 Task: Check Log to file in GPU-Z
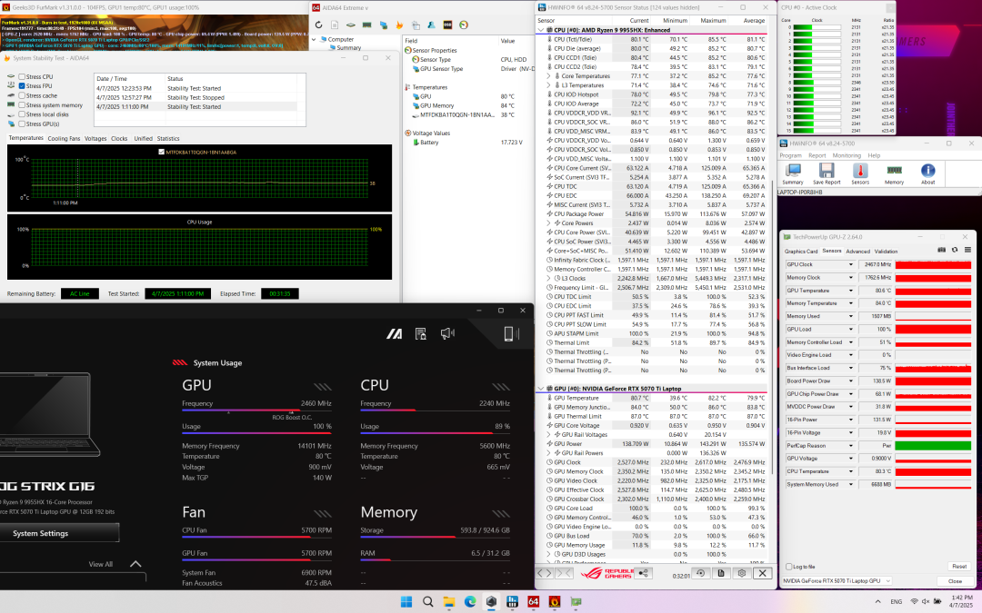[x=789, y=567]
